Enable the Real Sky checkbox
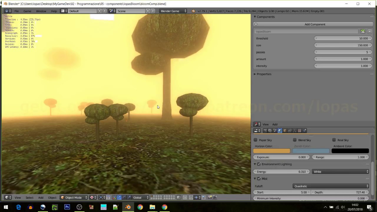 coord(334,140)
